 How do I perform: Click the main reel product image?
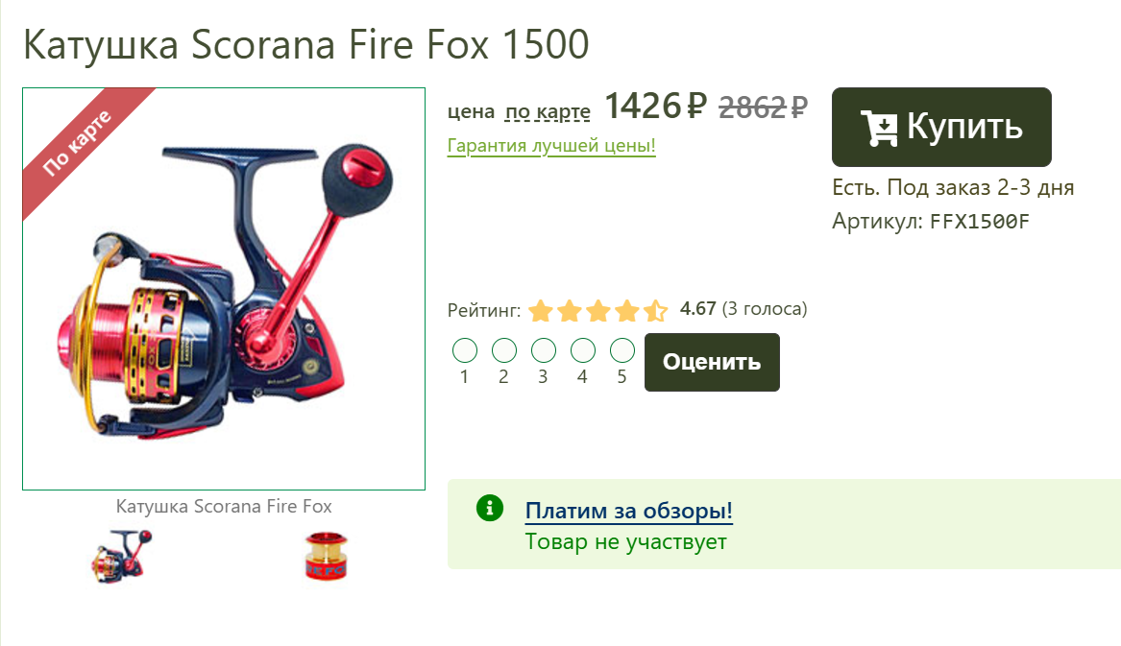pyautogui.click(x=224, y=289)
